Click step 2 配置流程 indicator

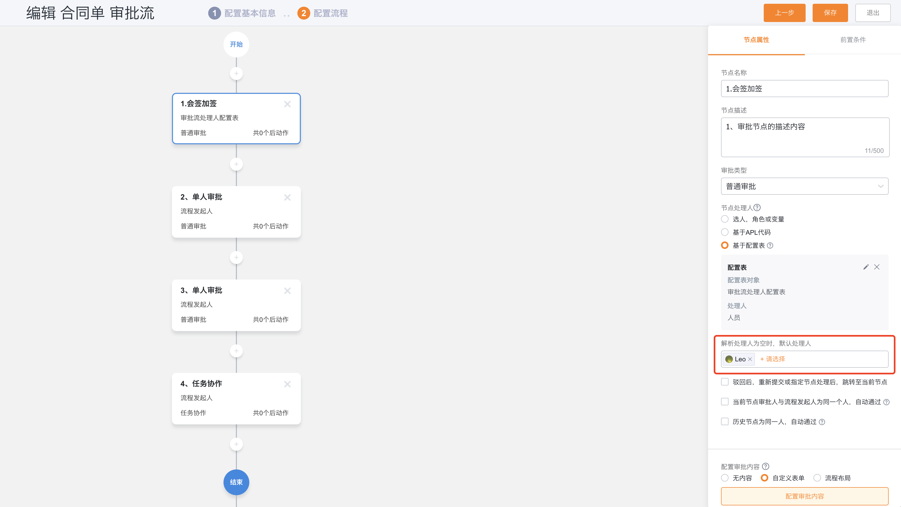(x=322, y=13)
